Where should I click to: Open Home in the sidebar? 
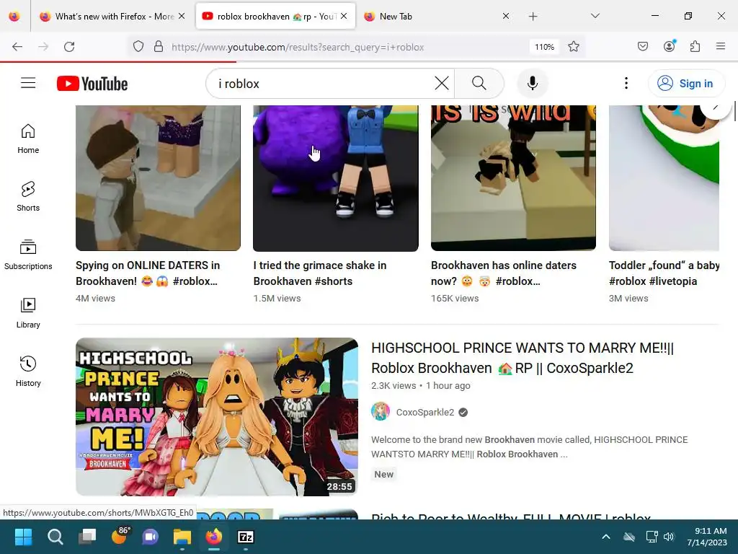[x=28, y=138]
